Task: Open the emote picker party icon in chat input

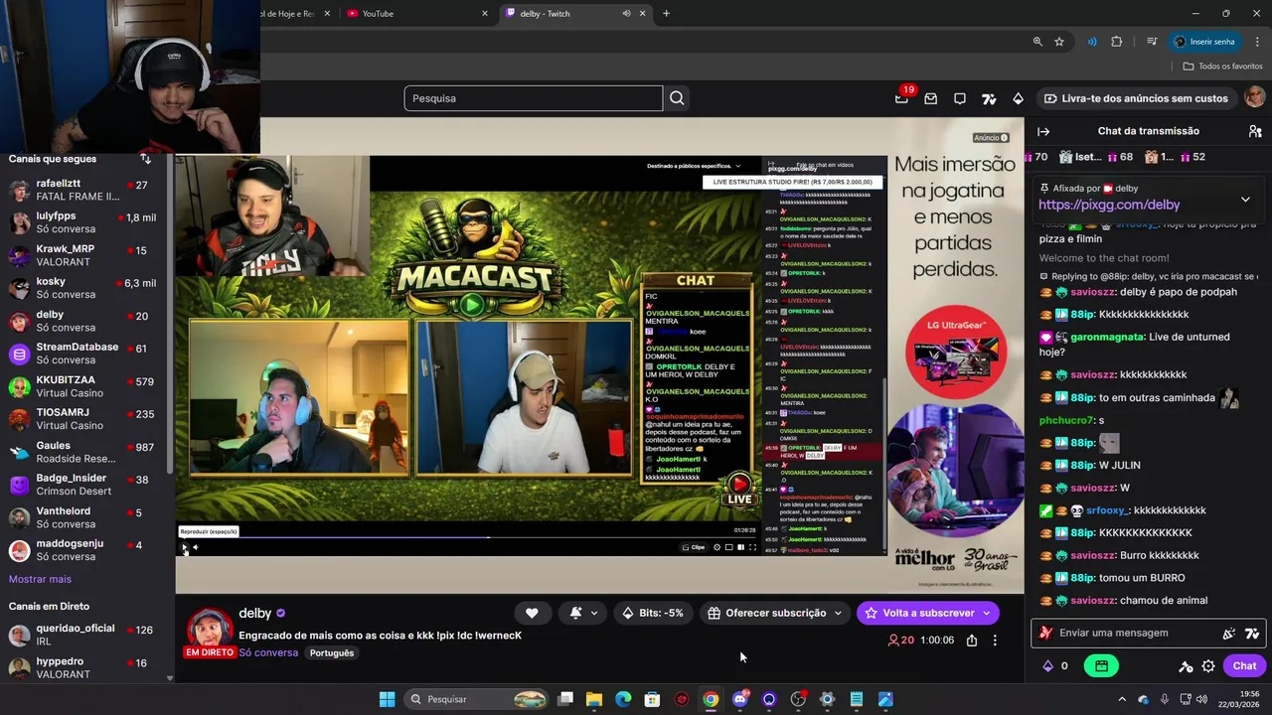Action: click(1229, 633)
